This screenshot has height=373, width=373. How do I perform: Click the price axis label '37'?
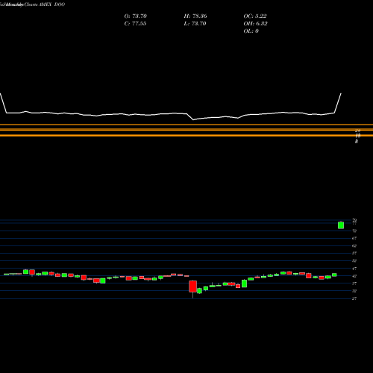pyautogui.click(x=354, y=283)
